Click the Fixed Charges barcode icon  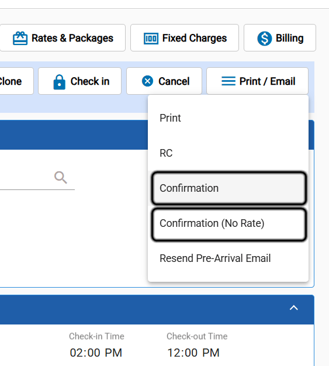(151, 39)
